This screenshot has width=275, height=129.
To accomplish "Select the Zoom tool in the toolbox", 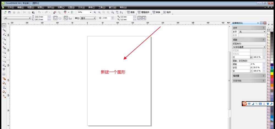I will click(4, 39).
